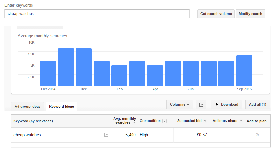Viewport: 271px width, 148px height.
Task: Click the December bar in the chart
Action: (84, 67)
